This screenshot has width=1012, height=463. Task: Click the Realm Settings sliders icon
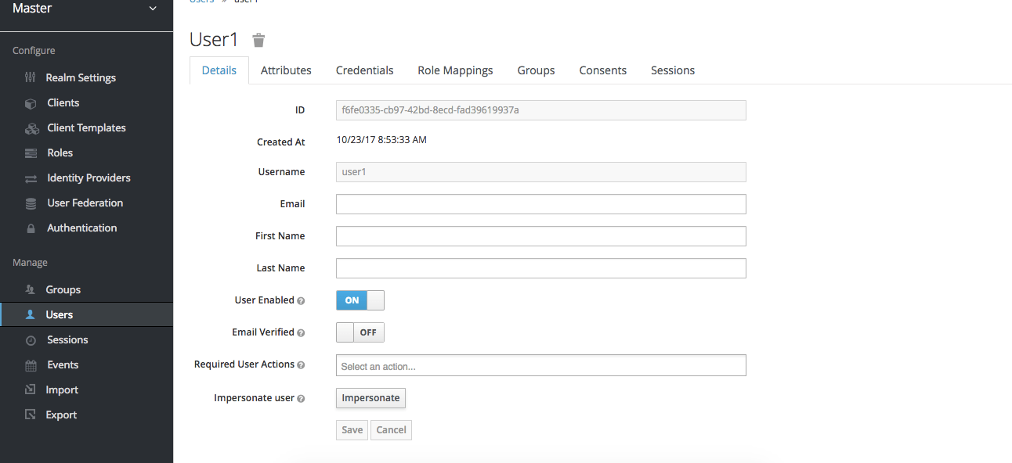(x=31, y=77)
